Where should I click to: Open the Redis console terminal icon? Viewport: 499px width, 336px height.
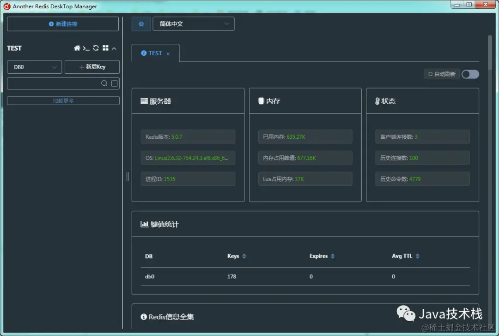tap(86, 48)
